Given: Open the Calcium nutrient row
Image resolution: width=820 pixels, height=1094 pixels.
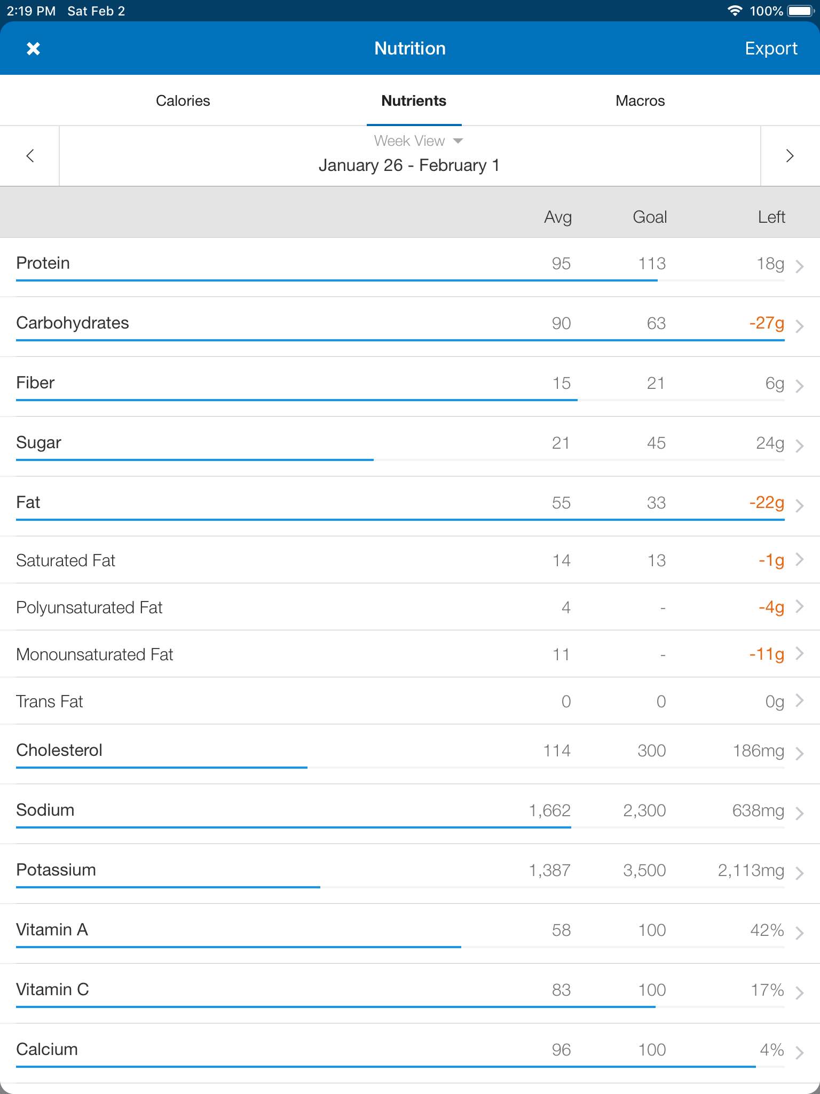Looking at the screenshot, I should [410, 1053].
